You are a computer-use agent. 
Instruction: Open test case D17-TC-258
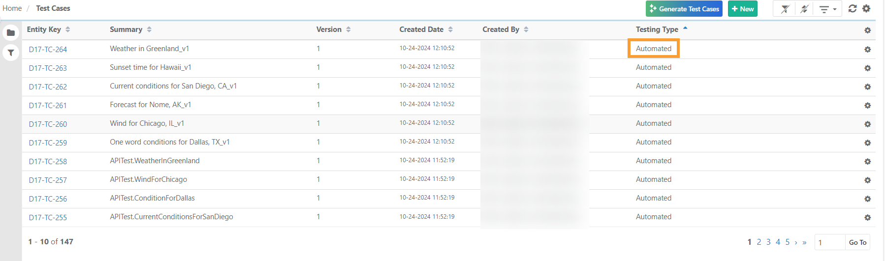48,161
